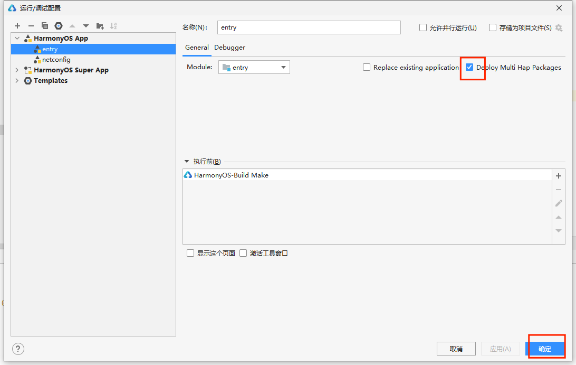Select the entry configuration in tree
The width and height of the screenshot is (576, 365).
tap(93, 49)
